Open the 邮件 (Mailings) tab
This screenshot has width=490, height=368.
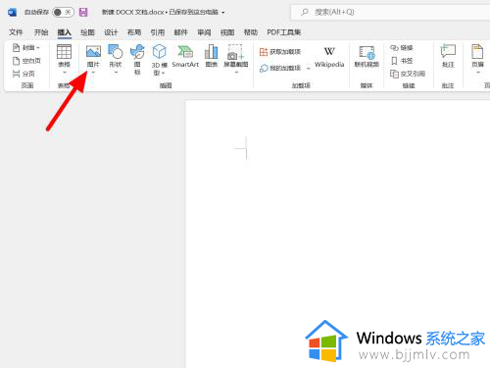pyautogui.click(x=180, y=32)
